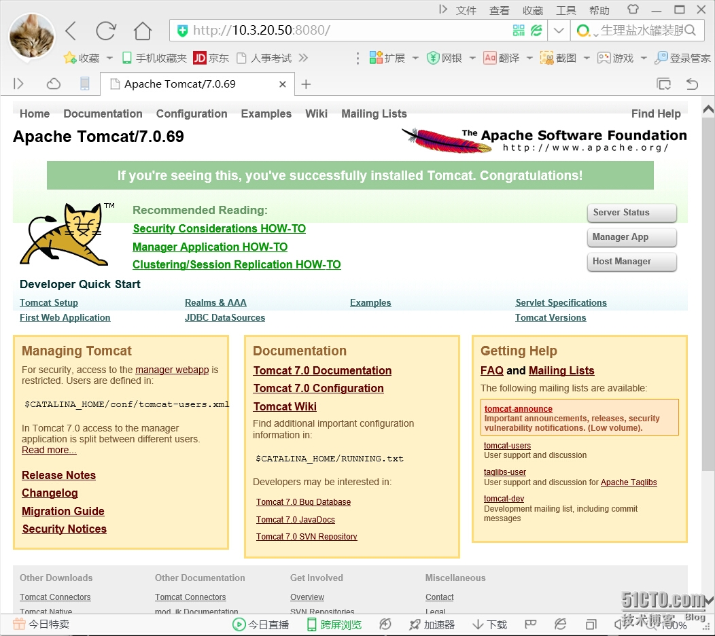Click the skin shirt icon in title bar
The height and width of the screenshot is (636, 715).
[x=633, y=10]
